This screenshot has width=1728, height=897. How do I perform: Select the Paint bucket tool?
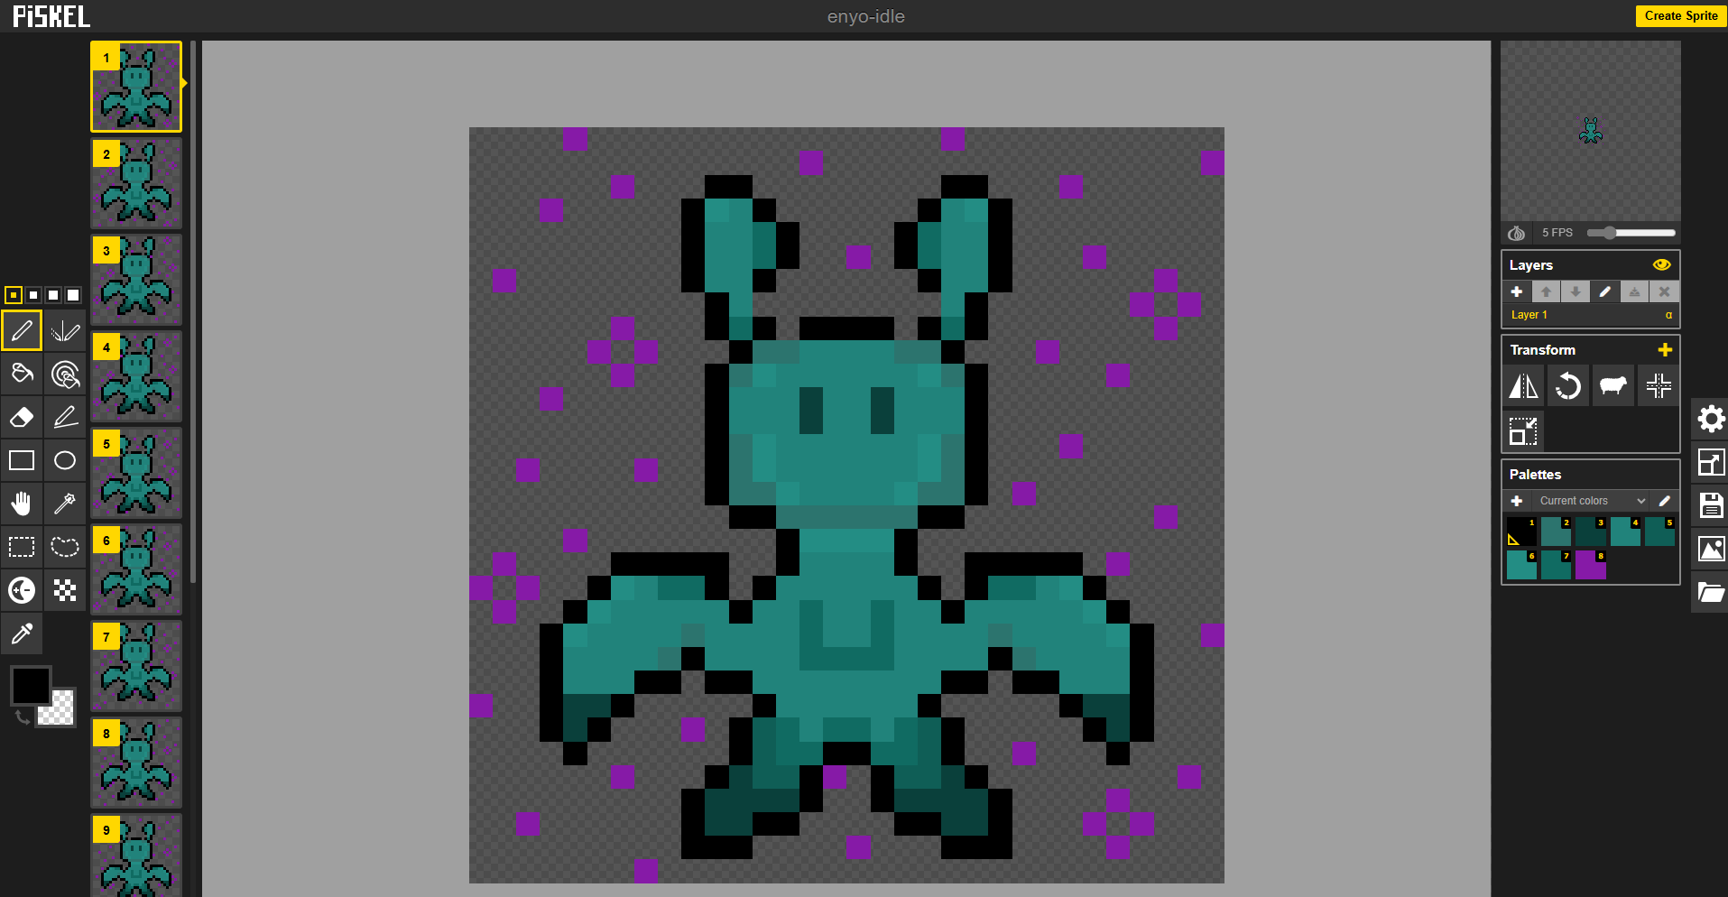click(x=22, y=374)
